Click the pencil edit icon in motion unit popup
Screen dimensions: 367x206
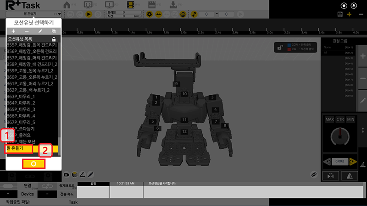click(40, 31)
